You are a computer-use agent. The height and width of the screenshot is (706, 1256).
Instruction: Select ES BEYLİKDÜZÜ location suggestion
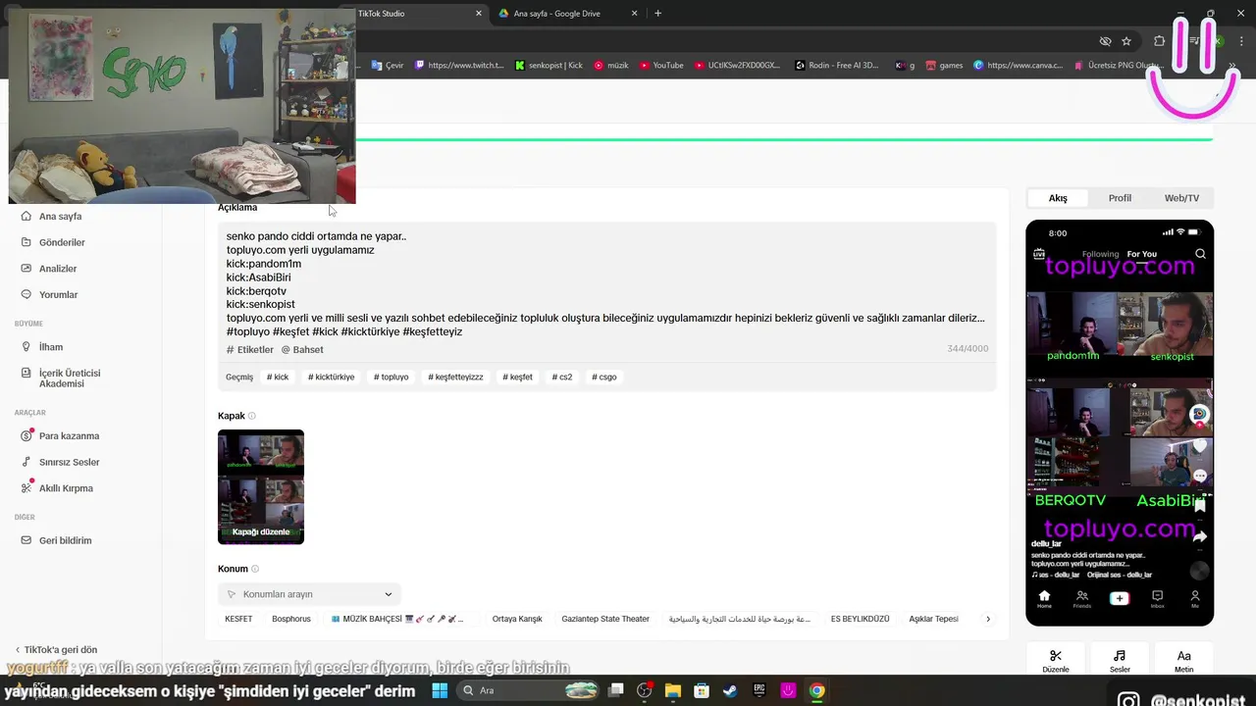860,620
